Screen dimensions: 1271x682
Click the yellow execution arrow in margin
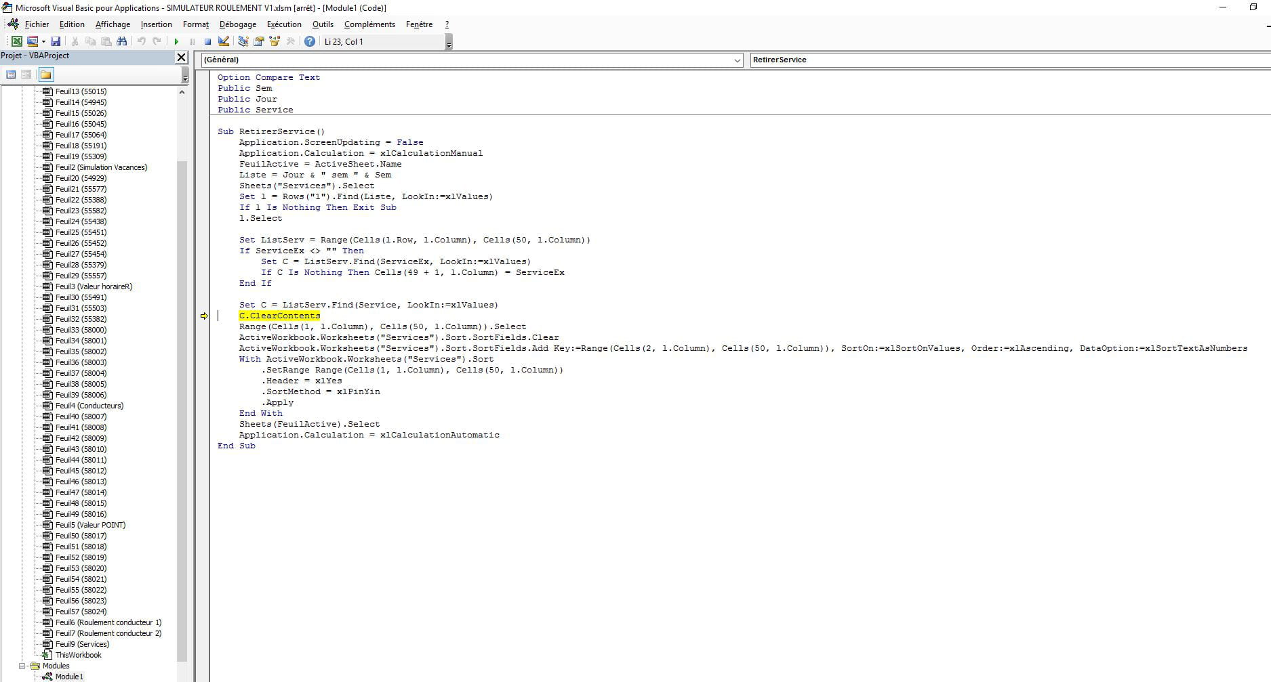coord(204,316)
